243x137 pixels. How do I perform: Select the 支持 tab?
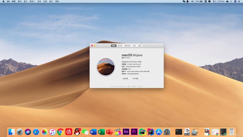(x=134, y=46)
